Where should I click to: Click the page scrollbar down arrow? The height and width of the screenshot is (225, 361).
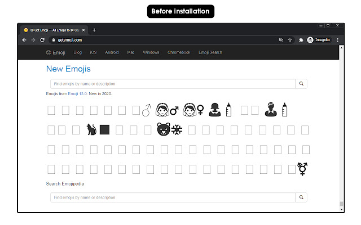(x=341, y=209)
